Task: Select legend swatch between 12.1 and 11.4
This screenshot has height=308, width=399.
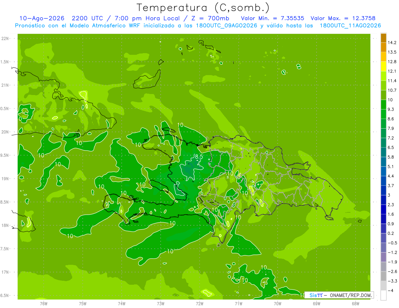Action: point(383,76)
